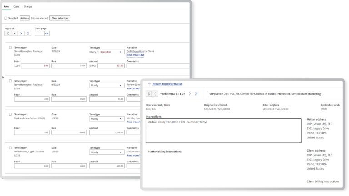Select Steve Harrington 3/31/19 entry checkbox
The image size is (349, 196).
pos(10,47)
